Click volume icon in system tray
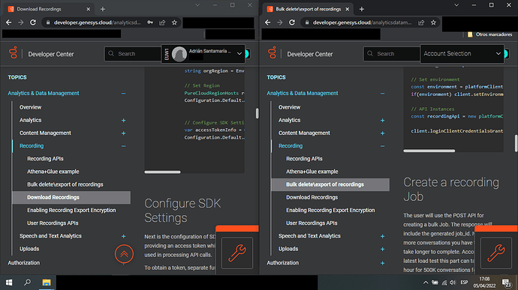 [x=453, y=283]
